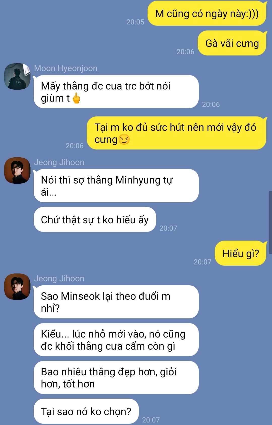The height and width of the screenshot is (425, 272).
Task: Open Moon Hyeonjoon's profile avatar
Action: (x=17, y=76)
